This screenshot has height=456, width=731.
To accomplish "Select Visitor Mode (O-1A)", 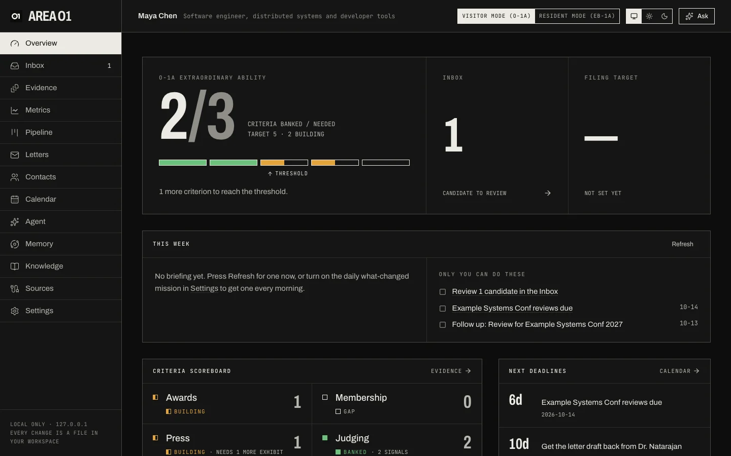I will pyautogui.click(x=496, y=16).
